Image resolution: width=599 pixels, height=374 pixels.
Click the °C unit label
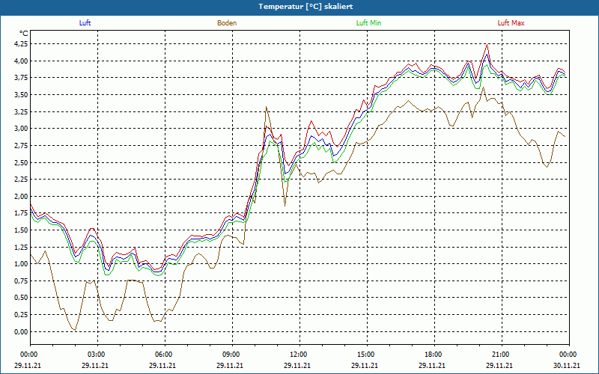[x=24, y=34]
